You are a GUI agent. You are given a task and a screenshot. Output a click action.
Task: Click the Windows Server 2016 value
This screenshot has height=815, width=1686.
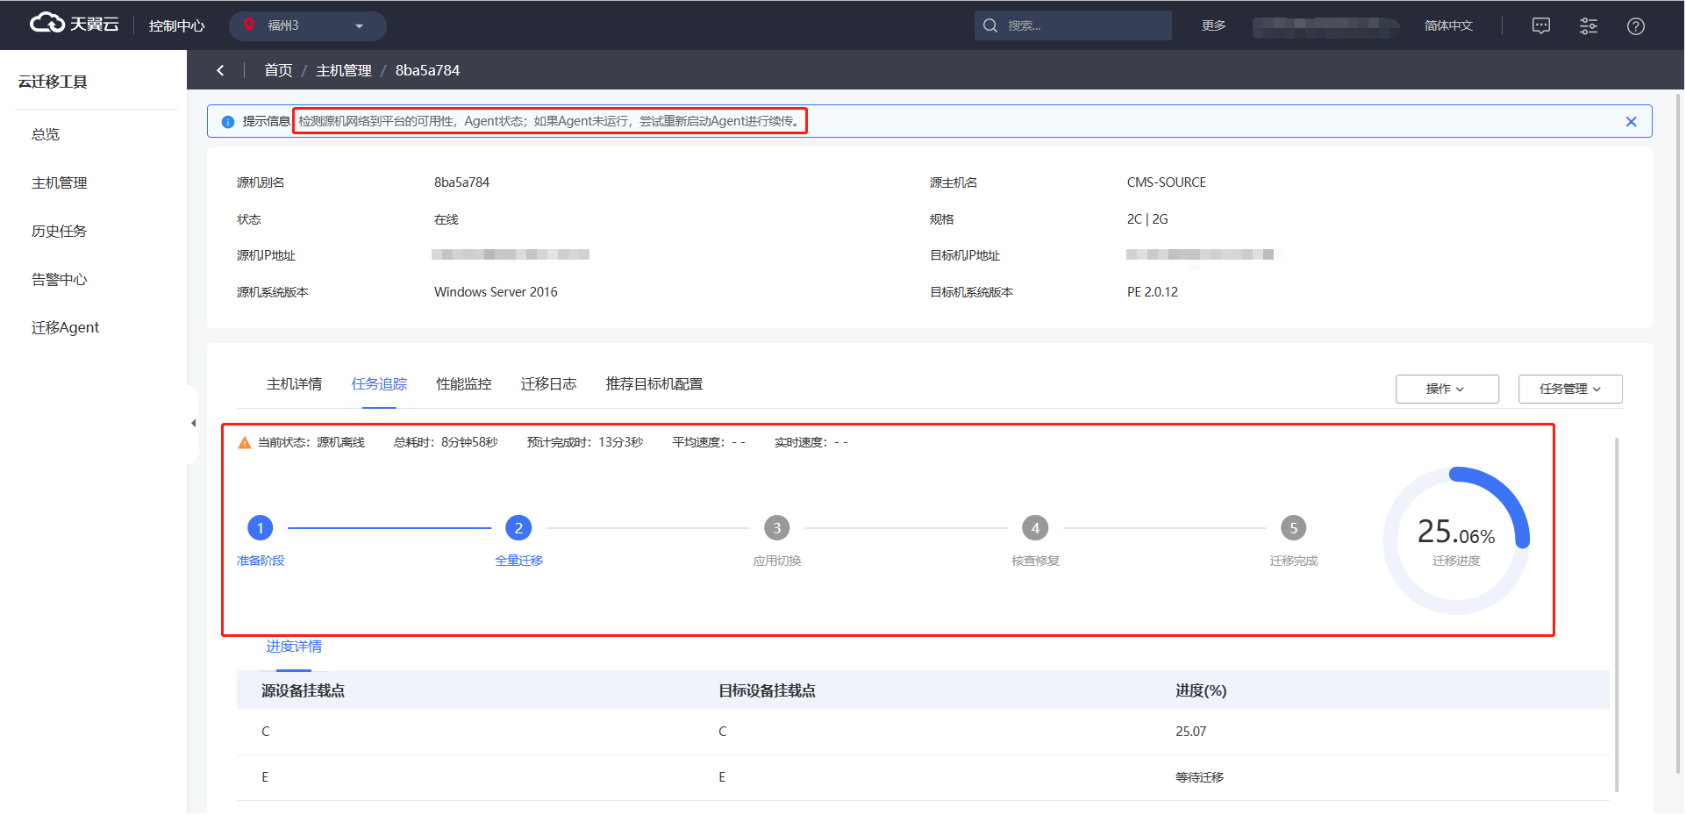[x=496, y=292]
